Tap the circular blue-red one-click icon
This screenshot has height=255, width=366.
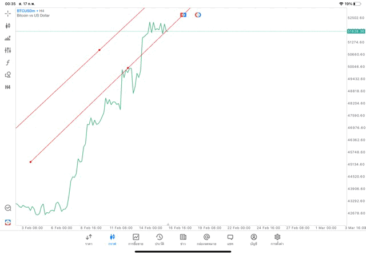tap(198, 15)
